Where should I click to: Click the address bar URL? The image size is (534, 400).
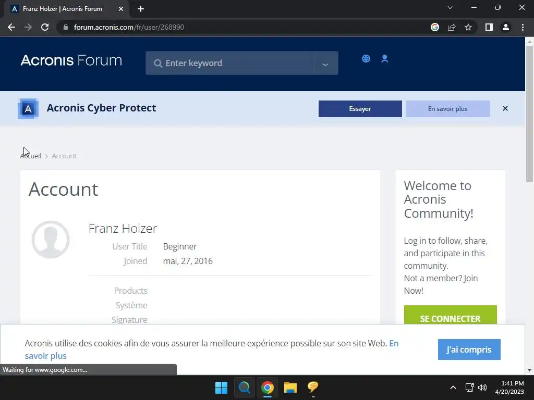pyautogui.click(x=129, y=27)
